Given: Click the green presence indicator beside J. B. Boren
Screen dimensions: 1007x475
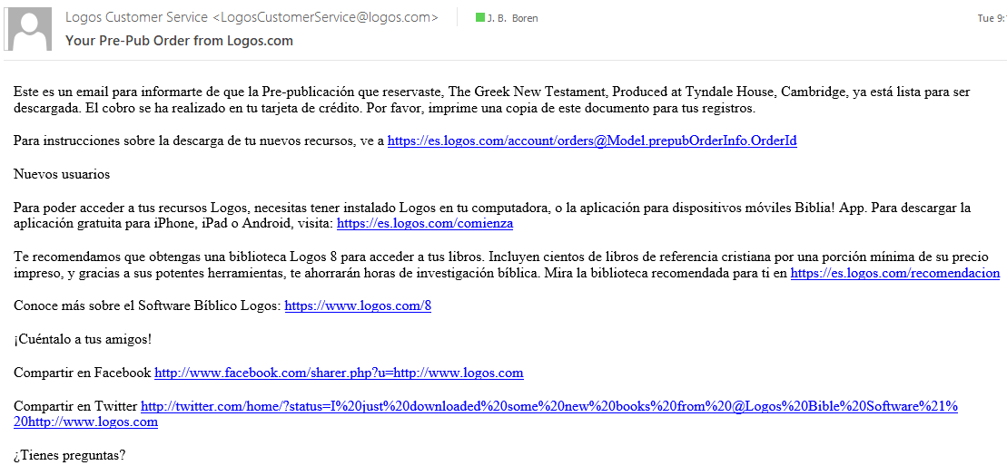Looking at the screenshot, I should (479, 18).
